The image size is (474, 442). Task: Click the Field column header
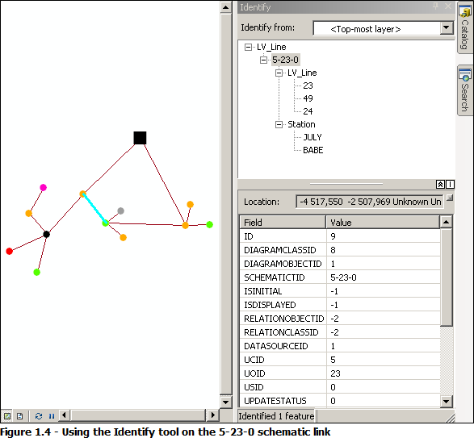[x=283, y=223]
